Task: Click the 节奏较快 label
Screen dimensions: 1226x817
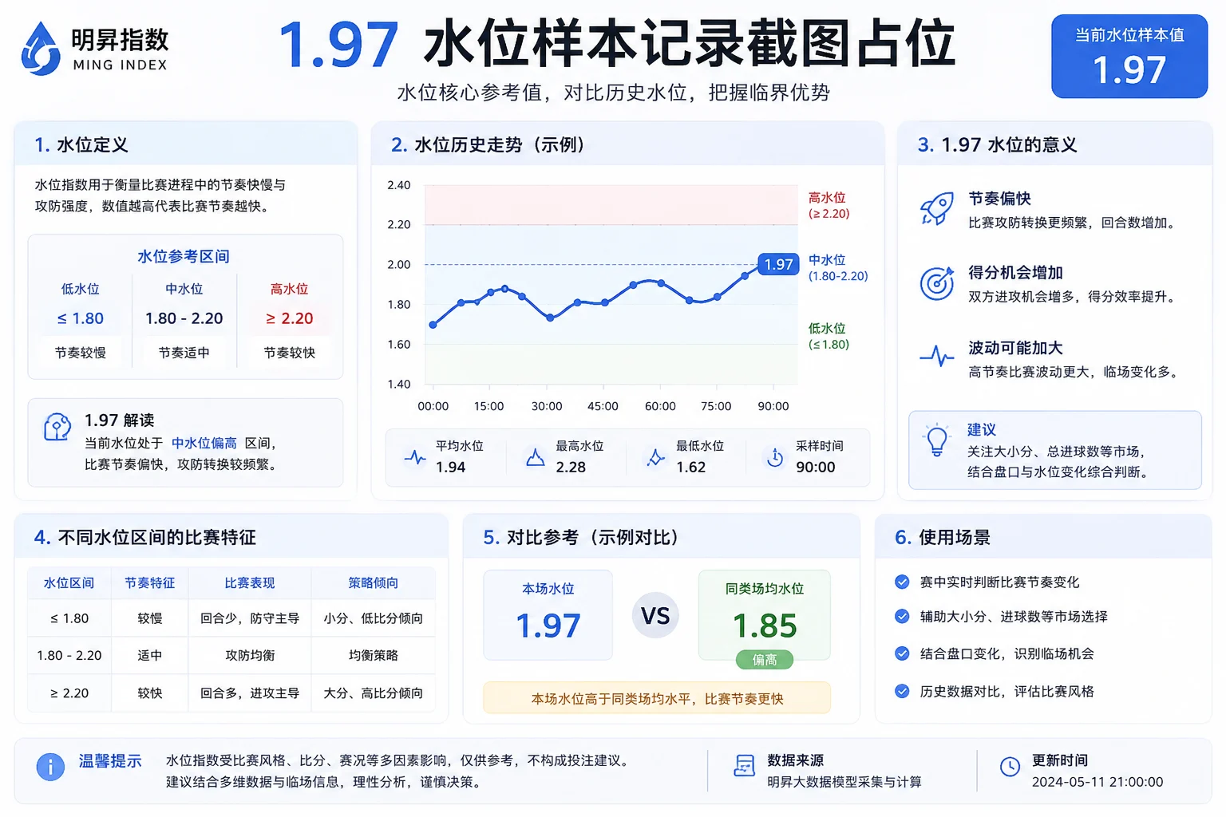Action: coord(289,353)
